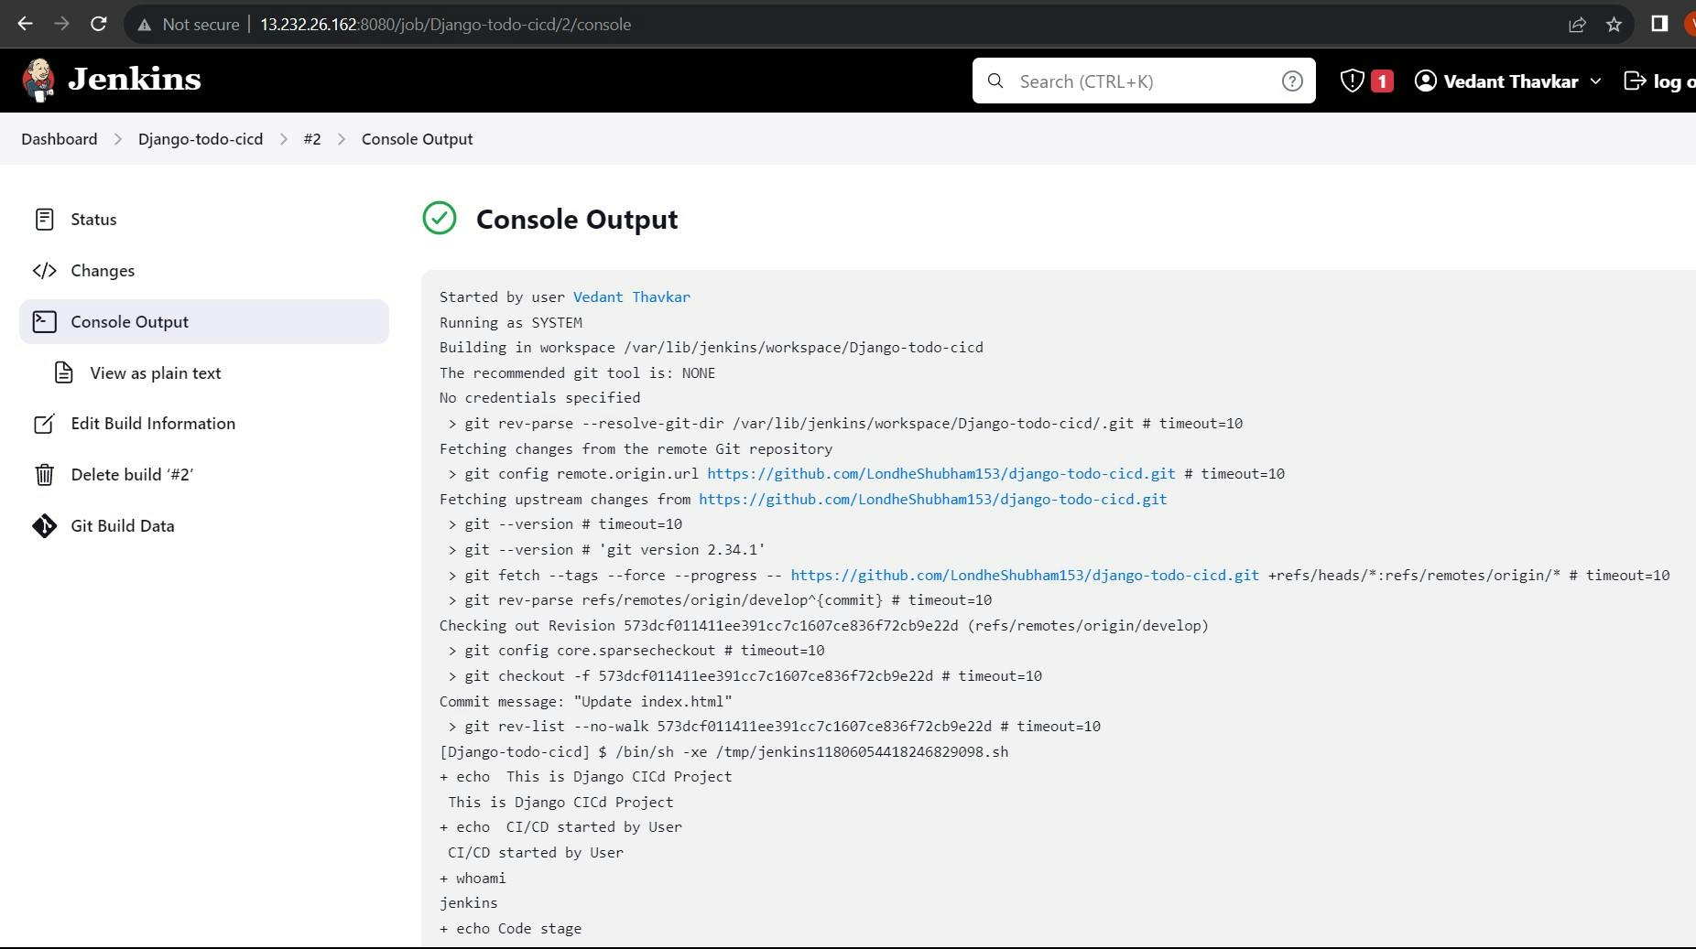Click 'jenkins' whoami output line
1696x949 pixels.
coord(469,903)
